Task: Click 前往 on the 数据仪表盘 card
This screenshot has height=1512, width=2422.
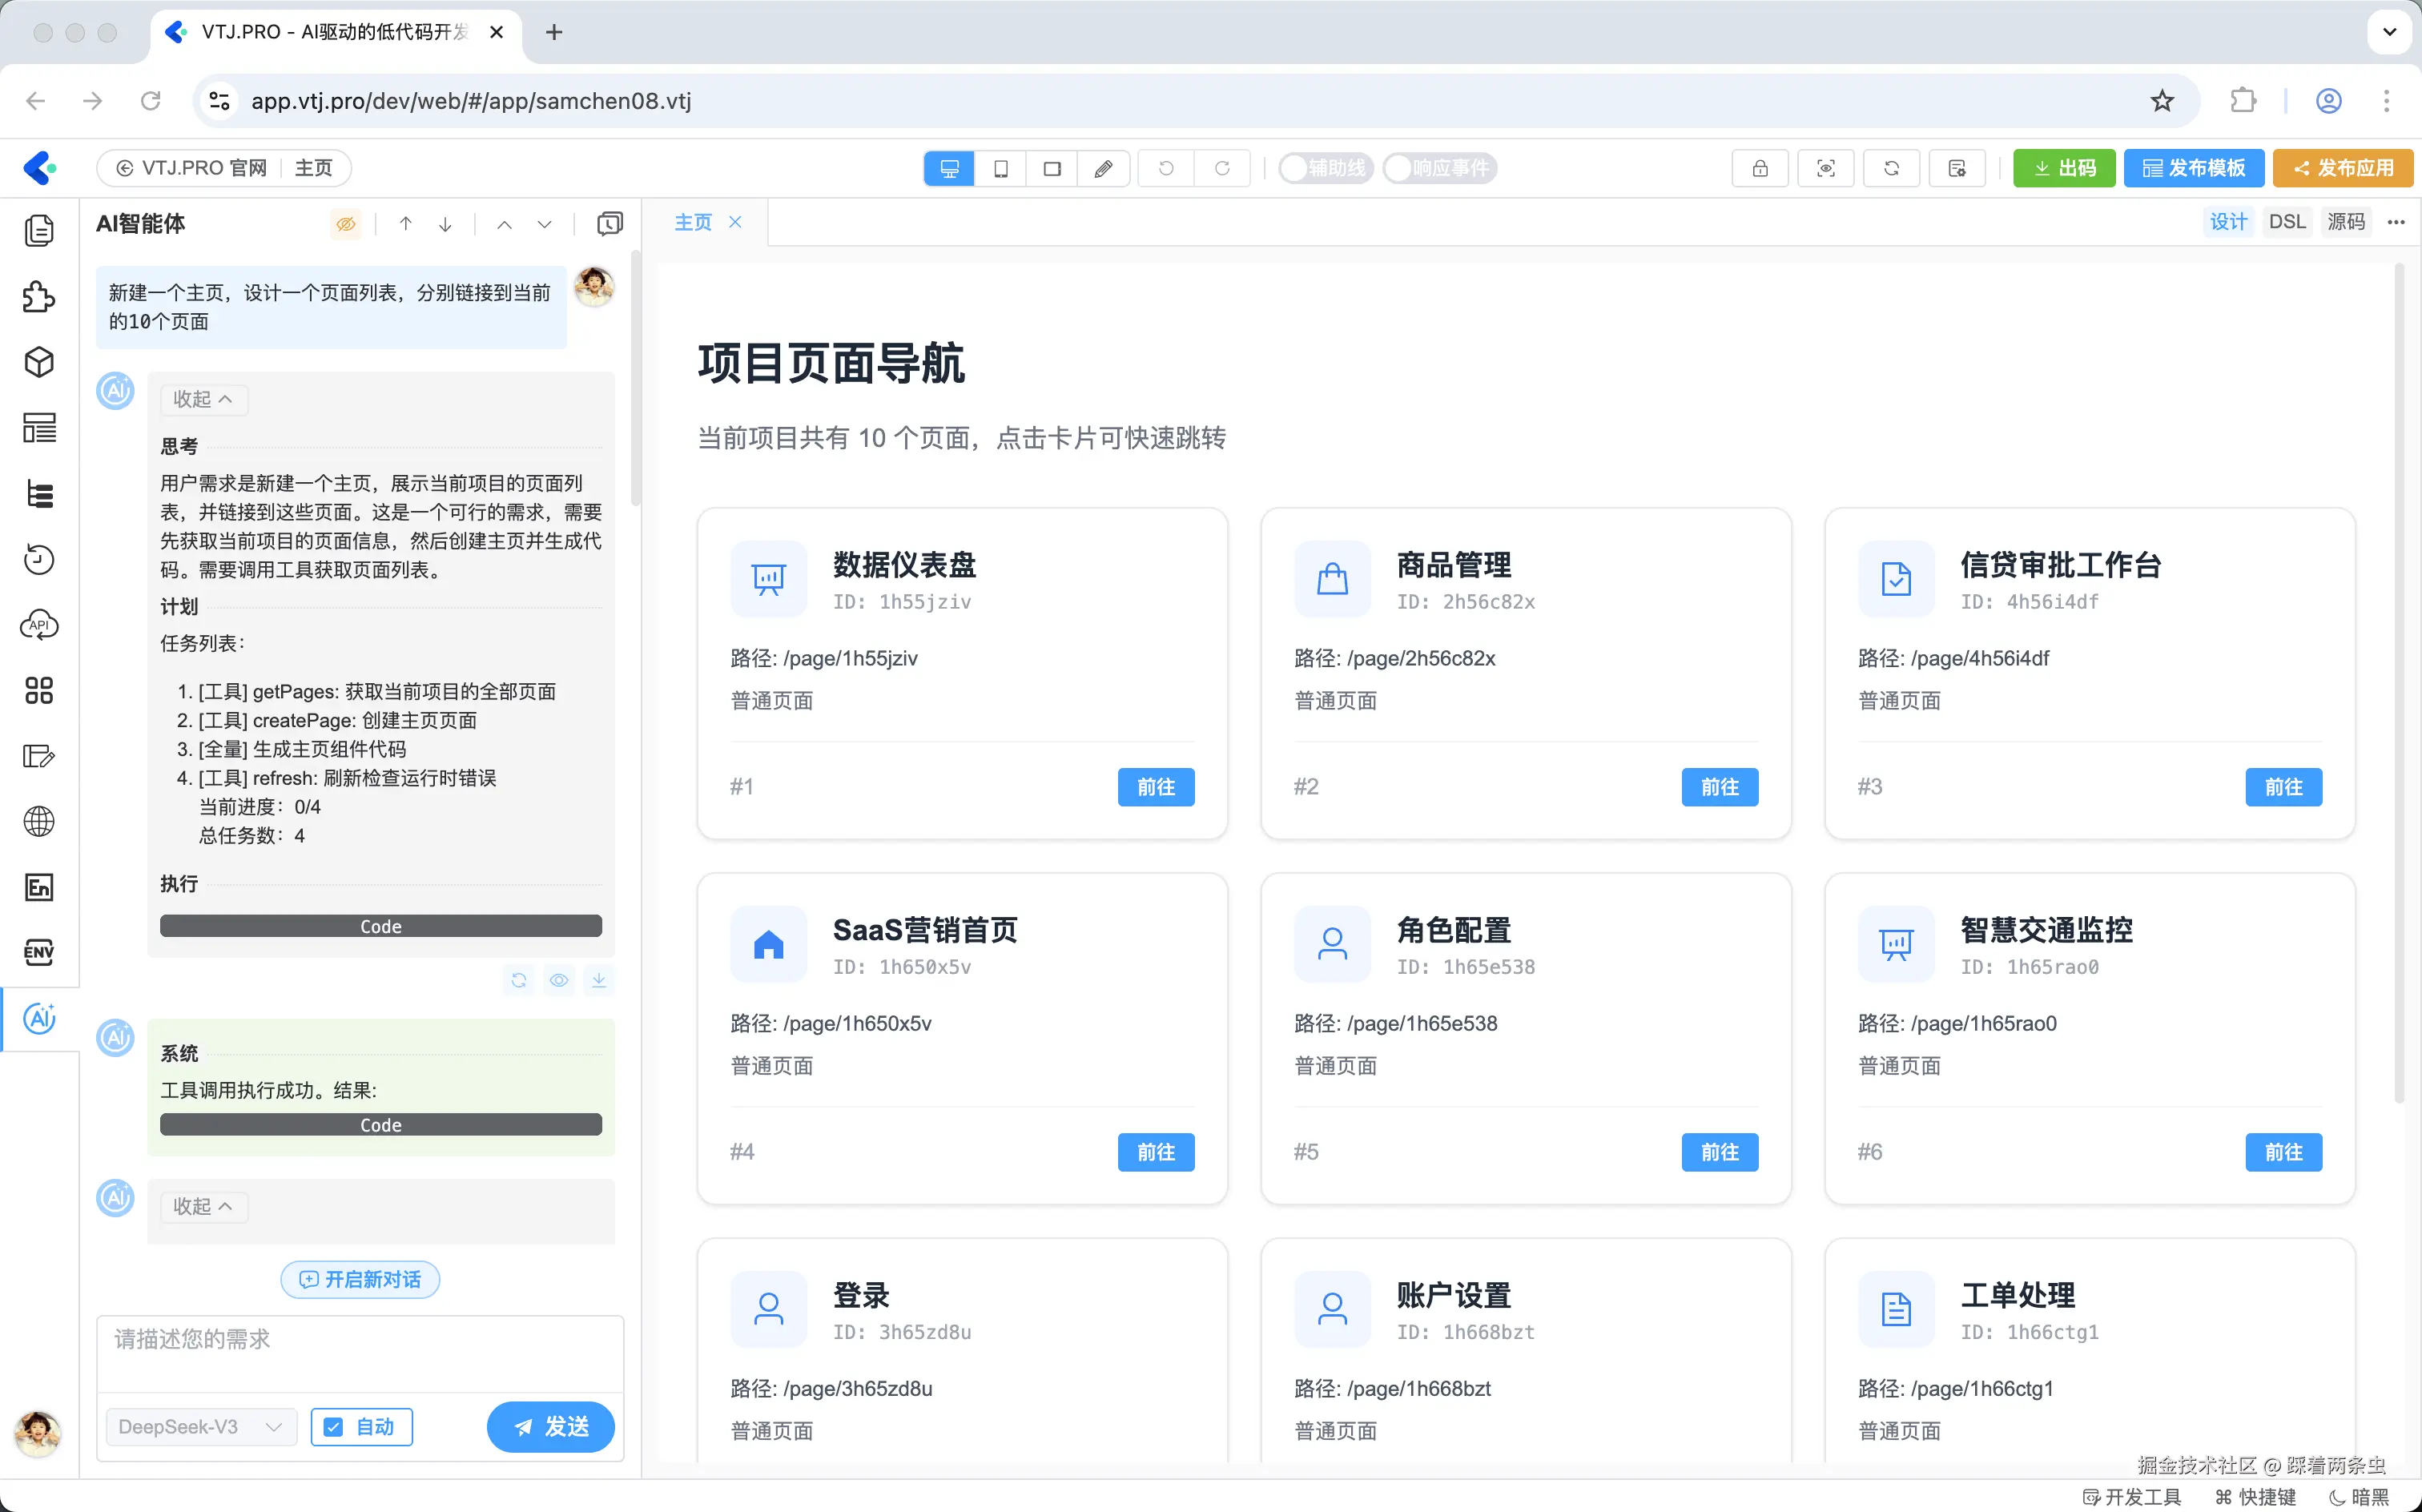Action: coord(1155,787)
